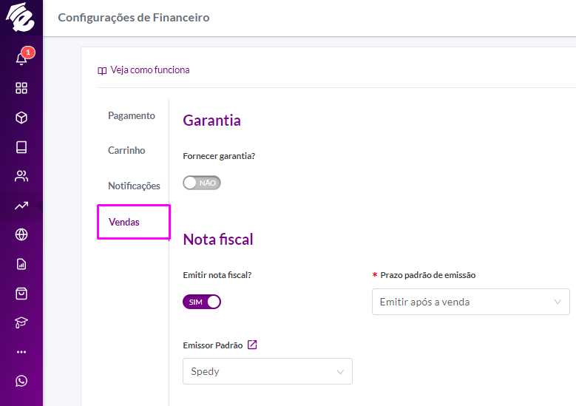Switch to the Carrinho tab
576x406 pixels.
point(126,151)
